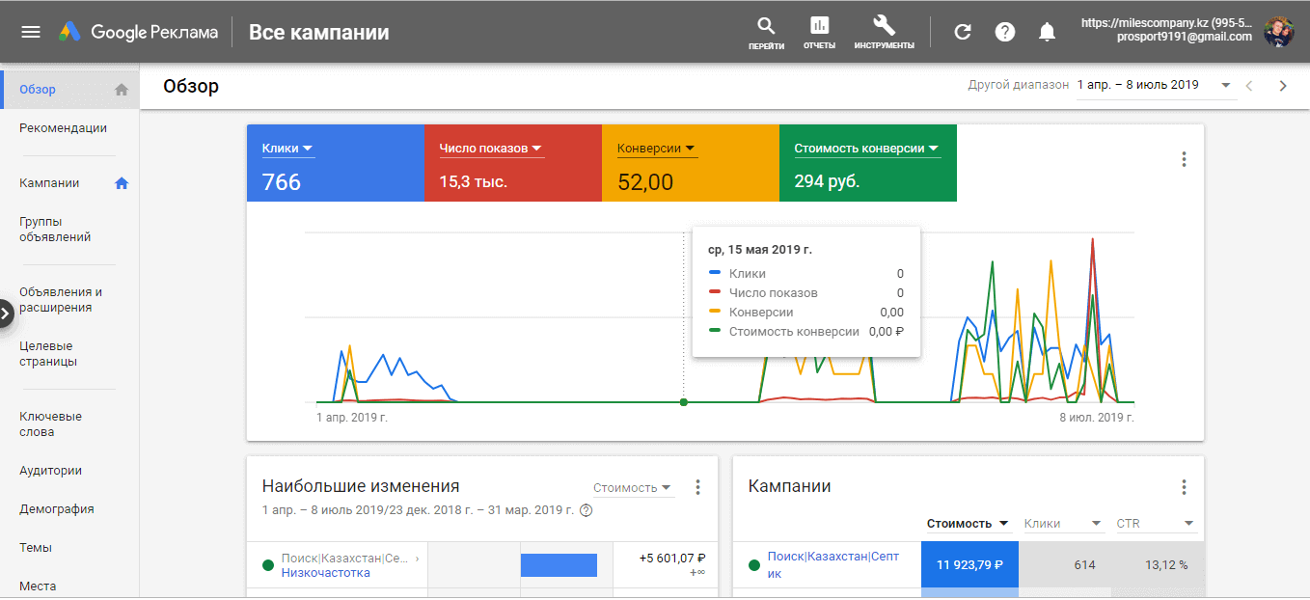Open the Число показов metric dropdown
Screen dimensions: 1310x600
click(491, 149)
